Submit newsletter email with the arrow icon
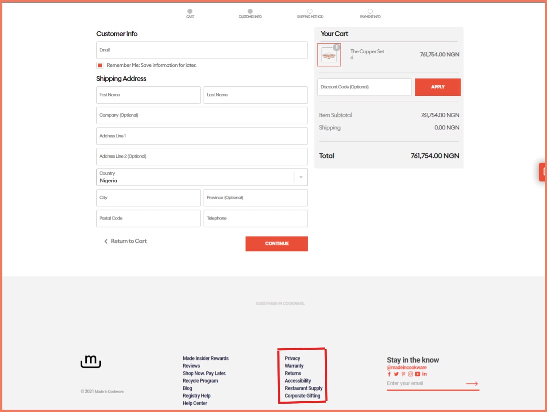547x412 pixels. pos(472,384)
